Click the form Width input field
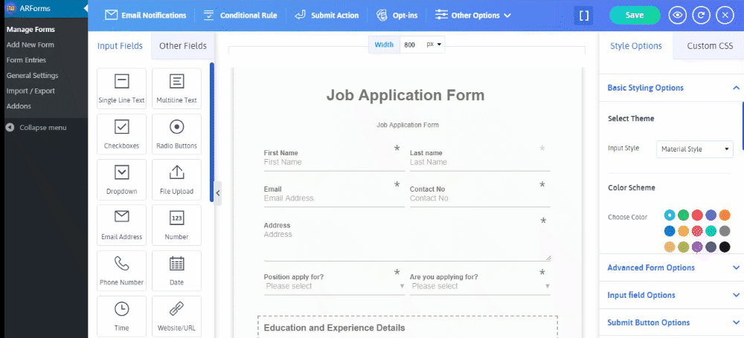 pos(411,45)
